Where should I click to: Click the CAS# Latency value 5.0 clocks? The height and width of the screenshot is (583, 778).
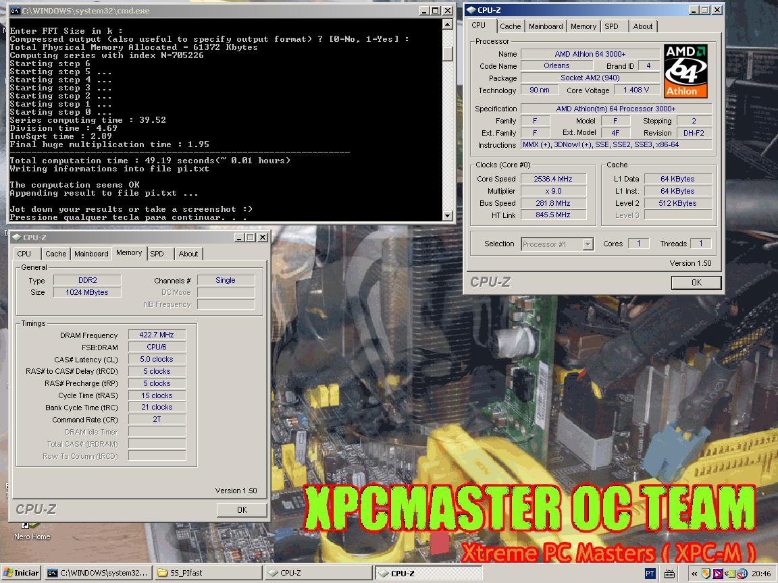tap(157, 360)
